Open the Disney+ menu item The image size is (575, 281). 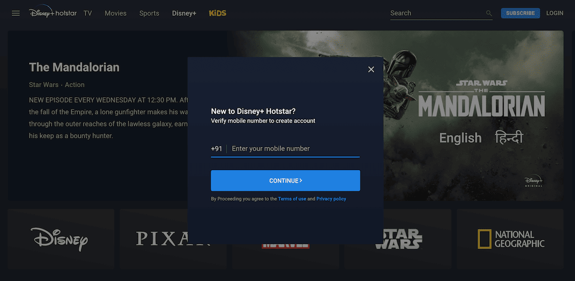coord(184,13)
